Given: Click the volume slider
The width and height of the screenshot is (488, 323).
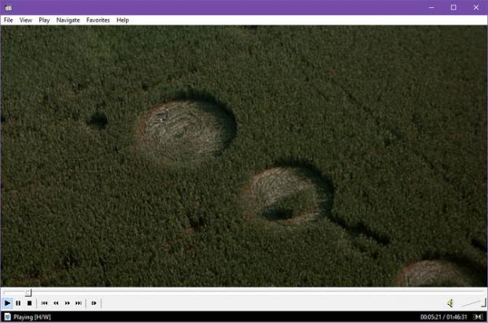Looking at the screenshot, I should pos(472,303).
